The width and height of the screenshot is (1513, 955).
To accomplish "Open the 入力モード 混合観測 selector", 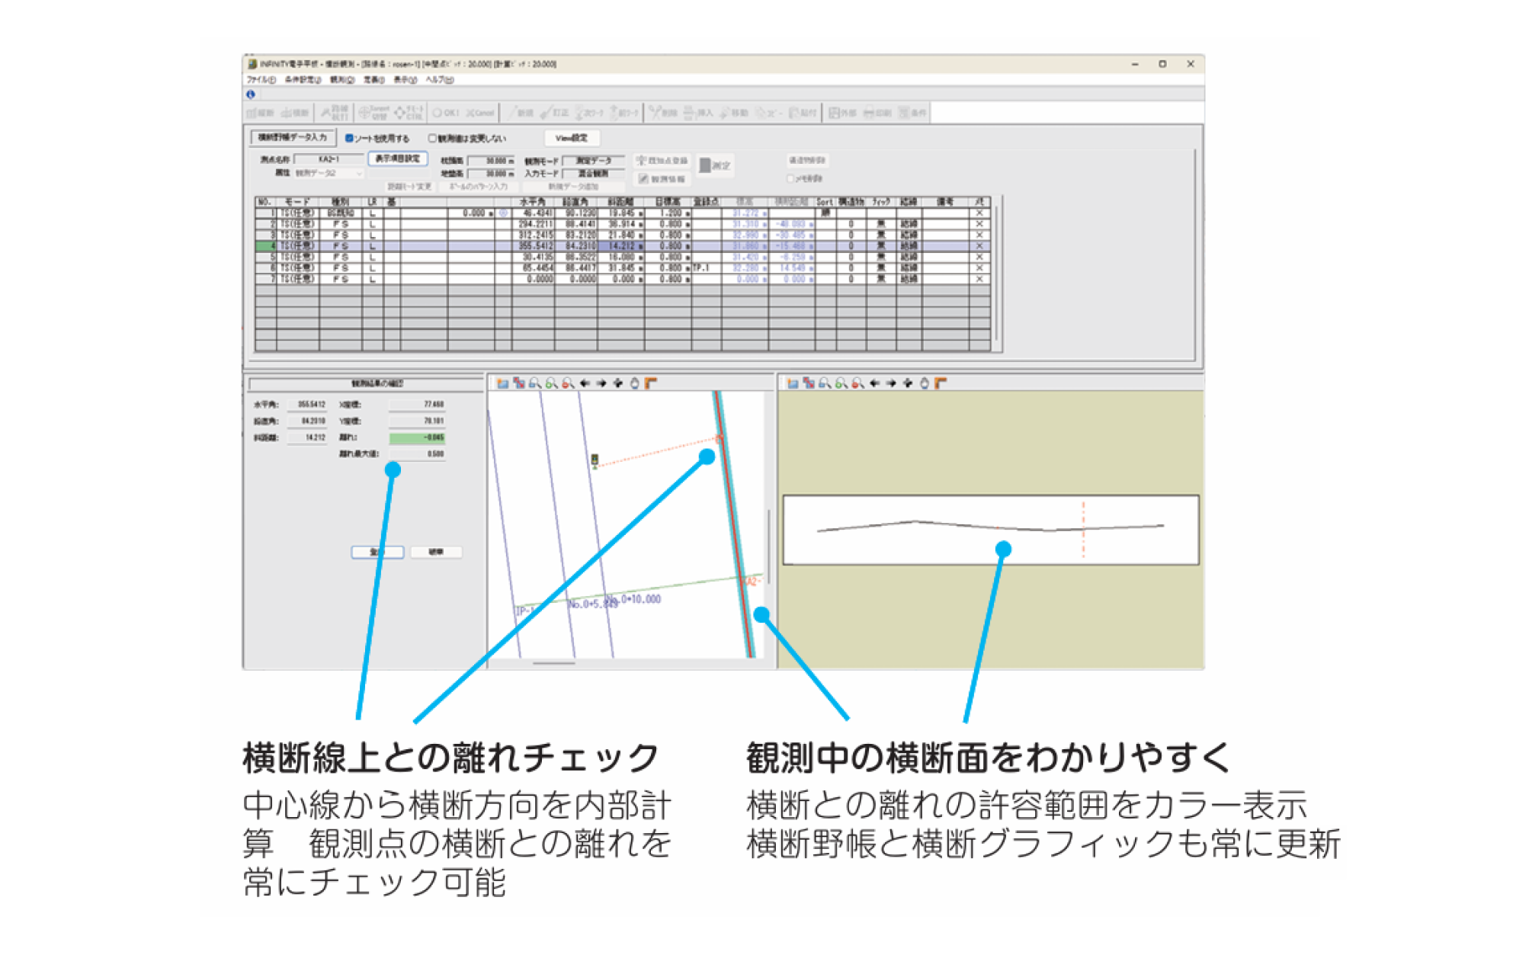I will pyautogui.click(x=593, y=174).
